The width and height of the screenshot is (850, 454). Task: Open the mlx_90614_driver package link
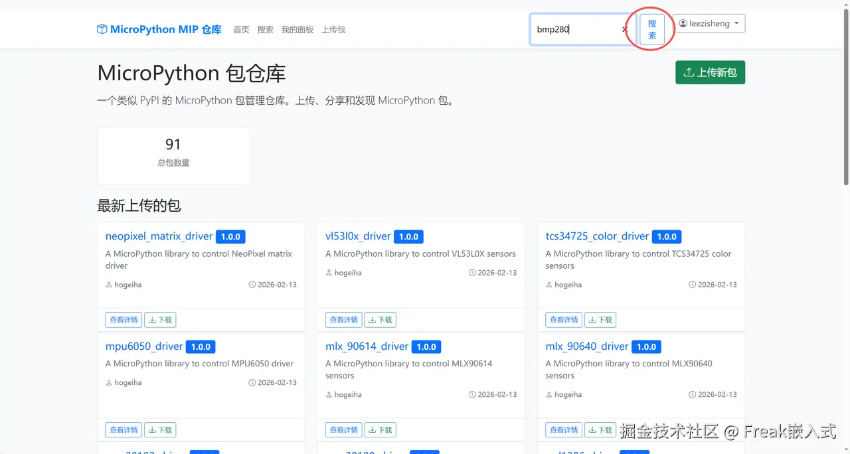point(367,346)
